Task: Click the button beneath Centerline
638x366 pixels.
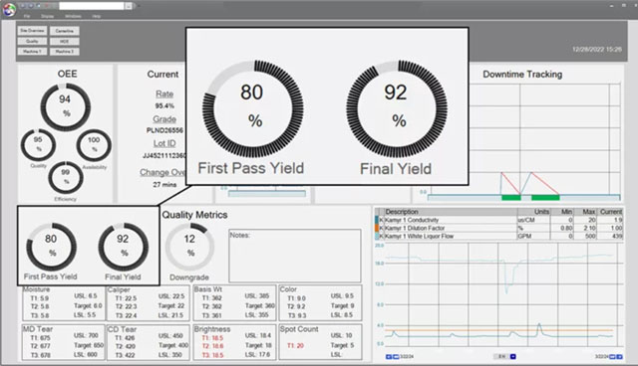Action: pos(64,41)
